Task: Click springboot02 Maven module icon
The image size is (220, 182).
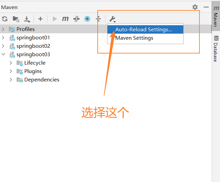Action: coord(12,46)
